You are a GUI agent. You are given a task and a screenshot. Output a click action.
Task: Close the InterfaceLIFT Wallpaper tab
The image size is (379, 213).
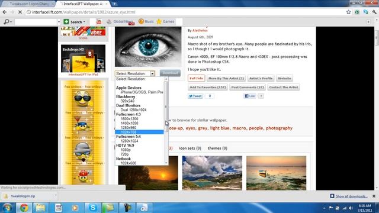[x=107, y=4]
